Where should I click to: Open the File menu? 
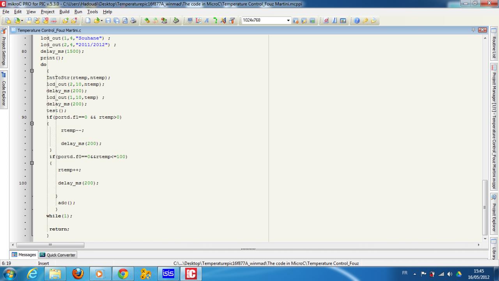pos(6,12)
